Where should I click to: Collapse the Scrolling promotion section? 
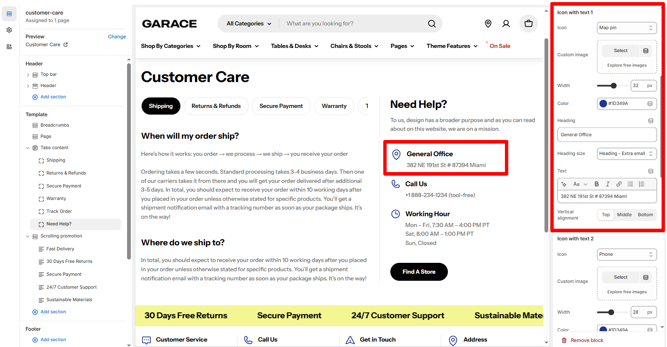point(28,237)
